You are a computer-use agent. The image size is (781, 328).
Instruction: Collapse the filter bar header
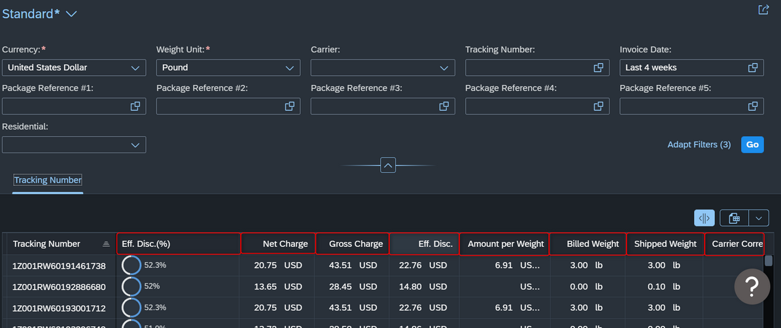[388, 164]
